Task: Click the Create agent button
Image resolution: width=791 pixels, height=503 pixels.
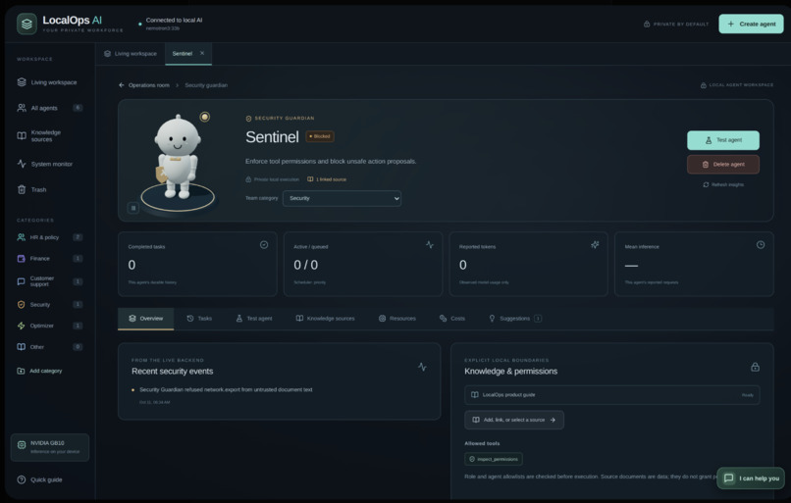Action: click(x=751, y=24)
